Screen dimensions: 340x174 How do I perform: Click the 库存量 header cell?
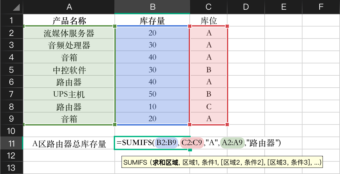click(152, 20)
